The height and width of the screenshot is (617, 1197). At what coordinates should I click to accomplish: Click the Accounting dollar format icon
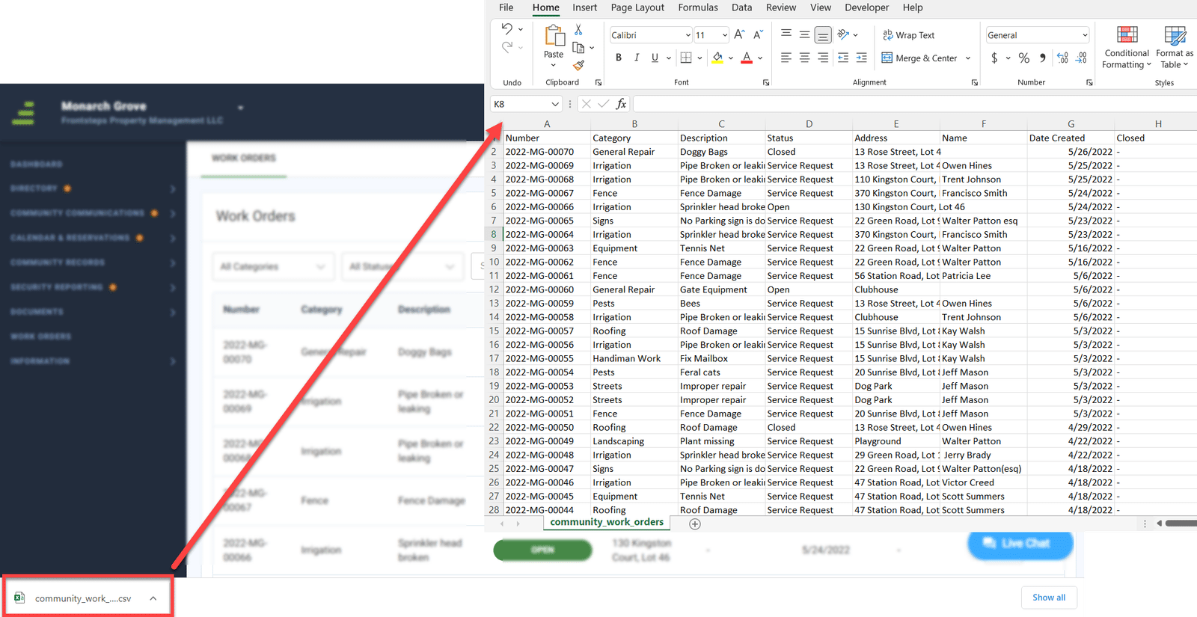tap(994, 58)
